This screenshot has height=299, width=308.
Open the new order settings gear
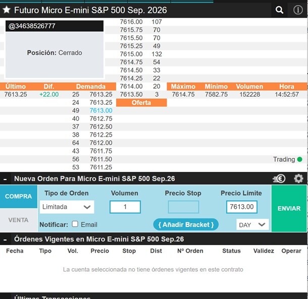click(x=298, y=178)
